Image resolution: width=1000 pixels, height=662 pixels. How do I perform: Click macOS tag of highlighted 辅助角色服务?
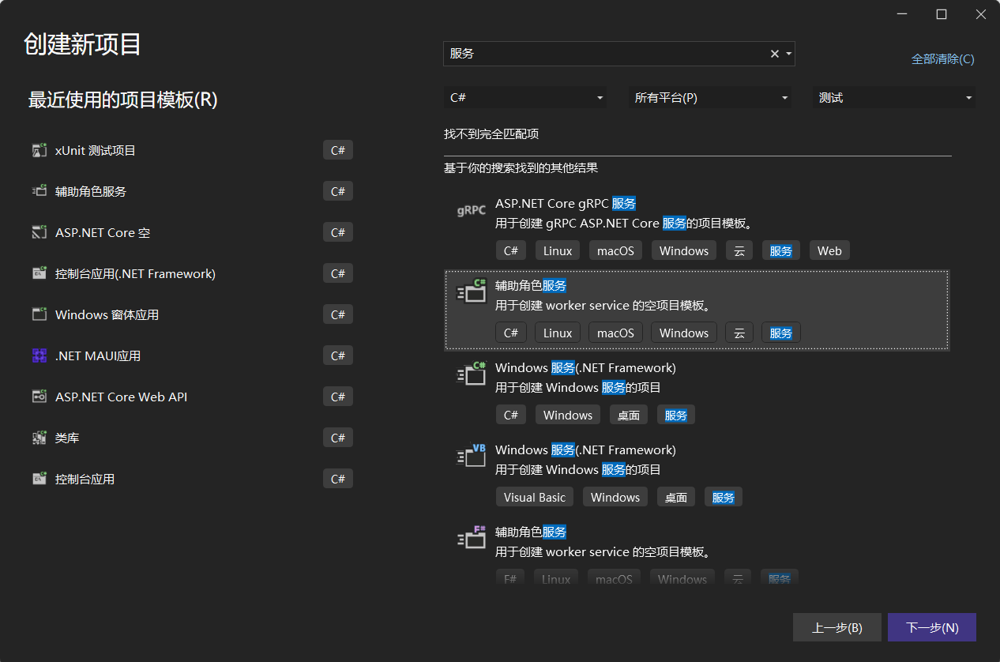tap(615, 333)
